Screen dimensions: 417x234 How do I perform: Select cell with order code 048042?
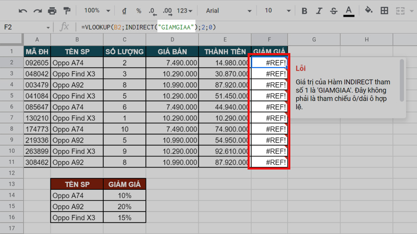click(37, 74)
